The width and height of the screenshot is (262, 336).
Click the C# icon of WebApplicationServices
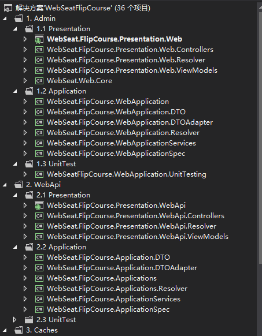(39, 143)
